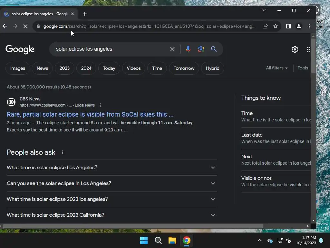Select the Hybrid filter chip
This screenshot has height=248, width=330.
(213, 68)
